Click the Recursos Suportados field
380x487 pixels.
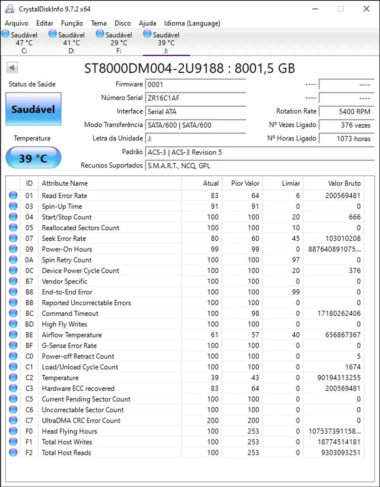click(260, 166)
